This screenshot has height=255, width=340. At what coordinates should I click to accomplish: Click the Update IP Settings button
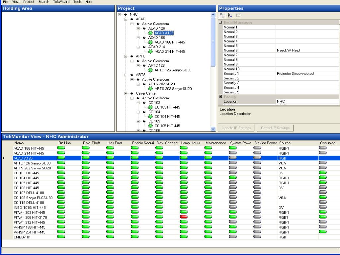tap(236, 128)
